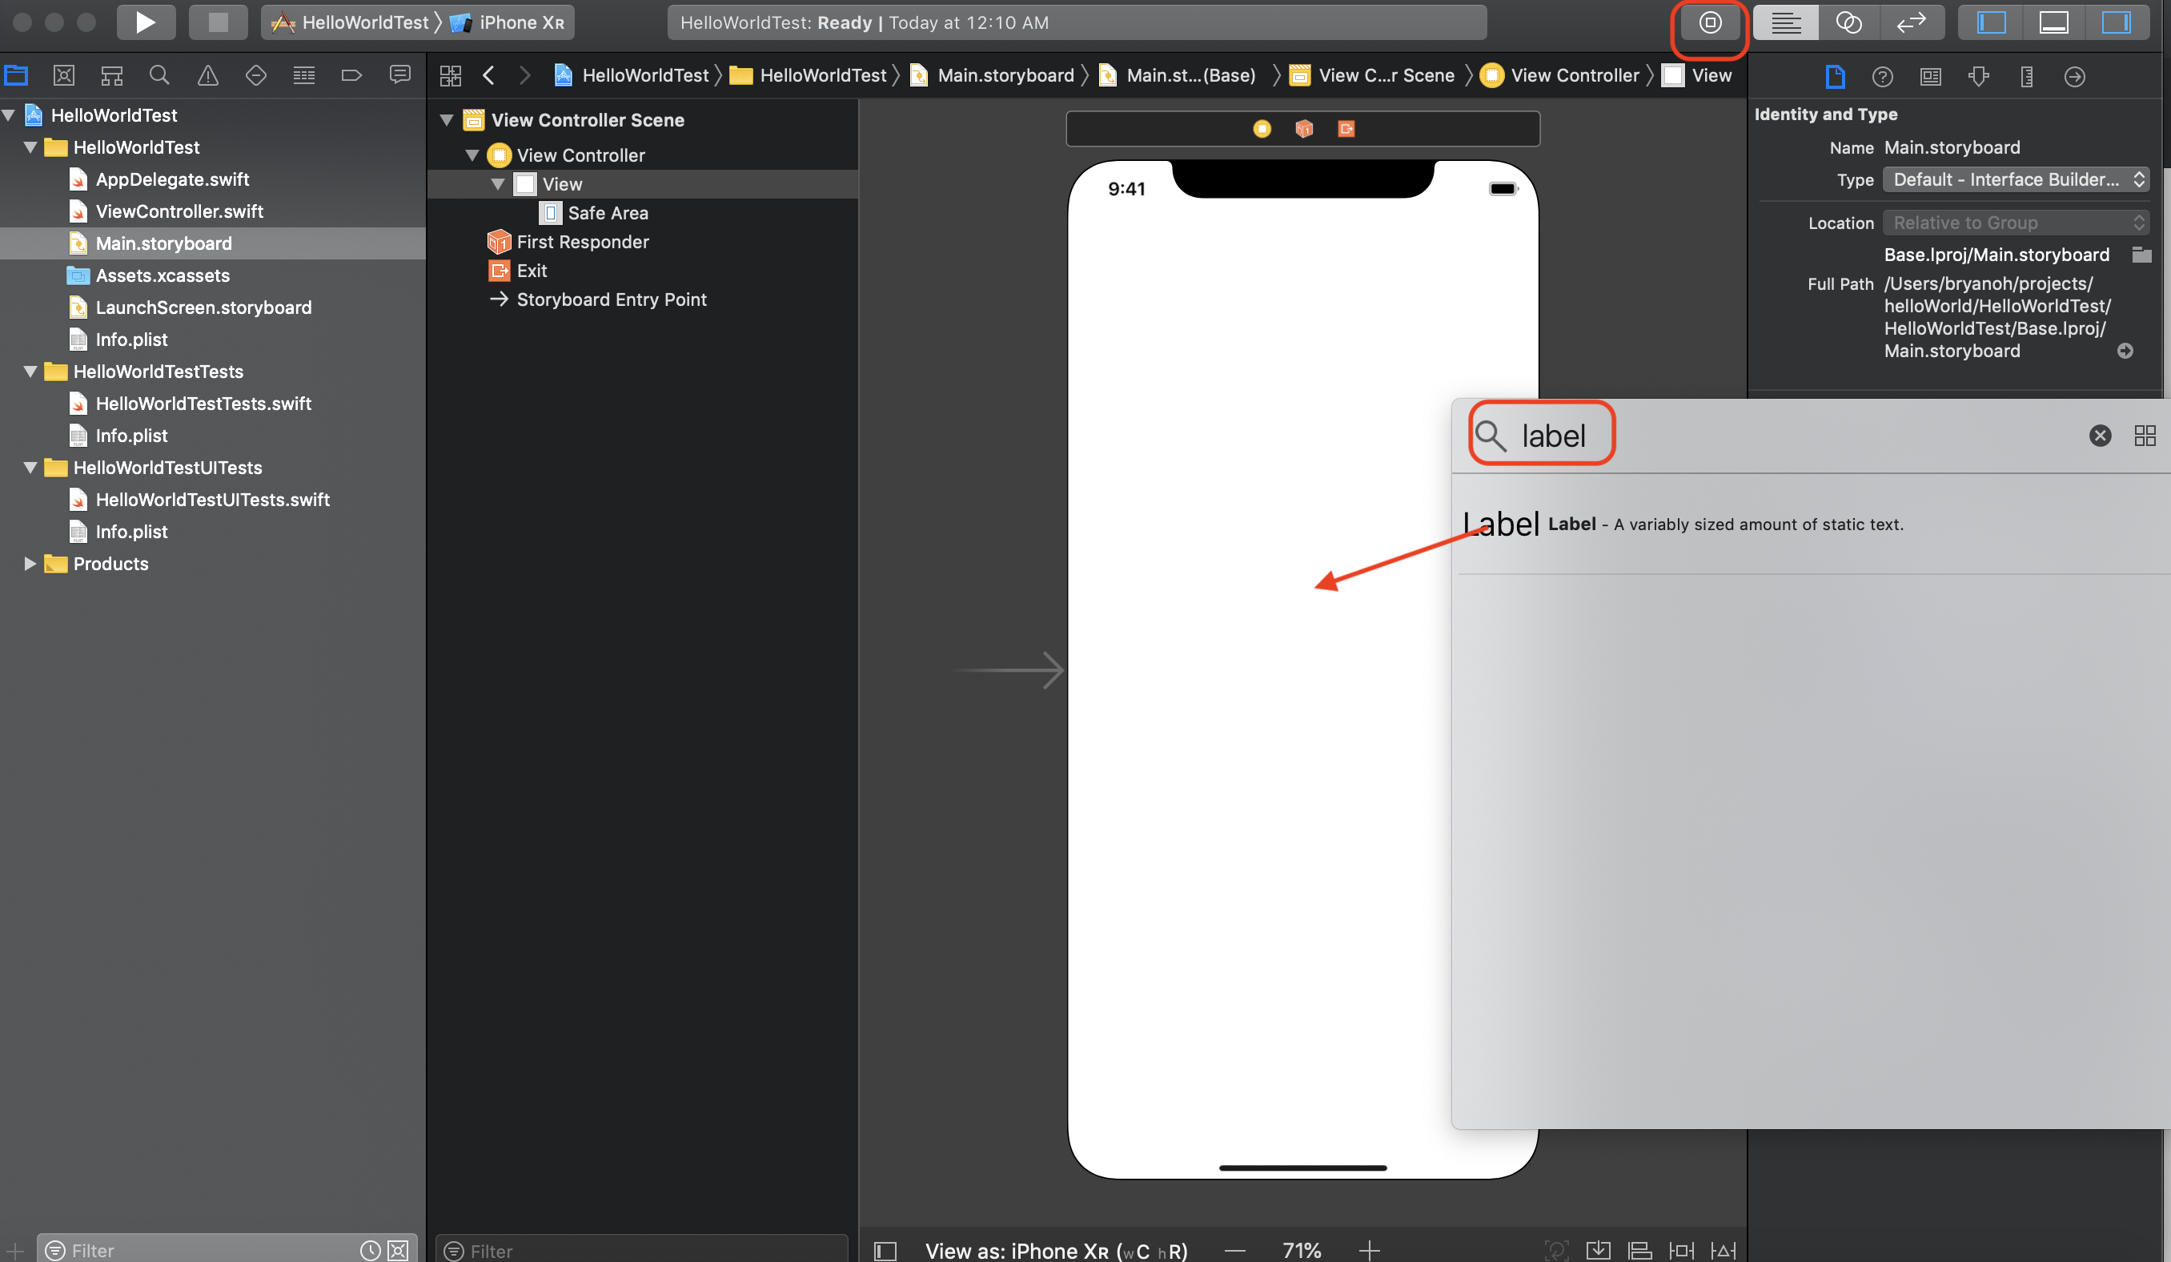Clear the library search field
The height and width of the screenshot is (1262, 2171).
click(x=2100, y=436)
